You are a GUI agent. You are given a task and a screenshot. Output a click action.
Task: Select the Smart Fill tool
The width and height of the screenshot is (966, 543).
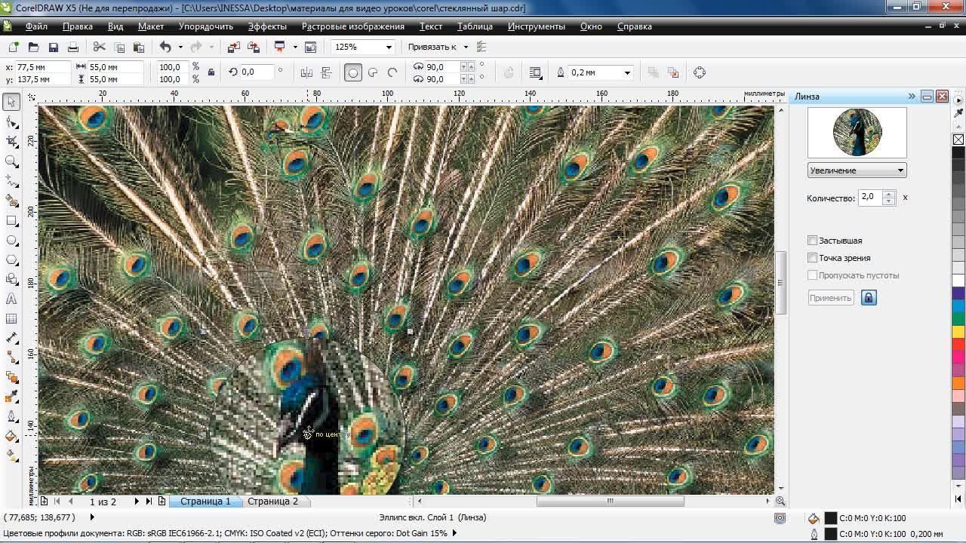coord(11,201)
